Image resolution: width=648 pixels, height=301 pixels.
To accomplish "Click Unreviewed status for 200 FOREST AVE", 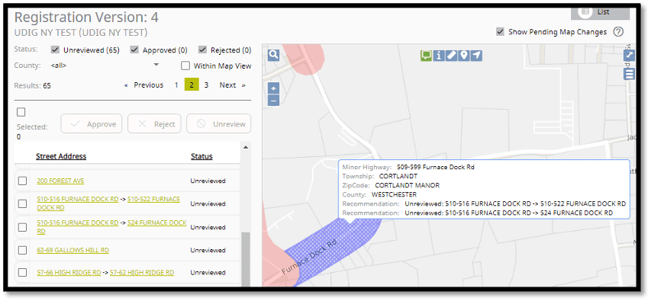I will [208, 181].
